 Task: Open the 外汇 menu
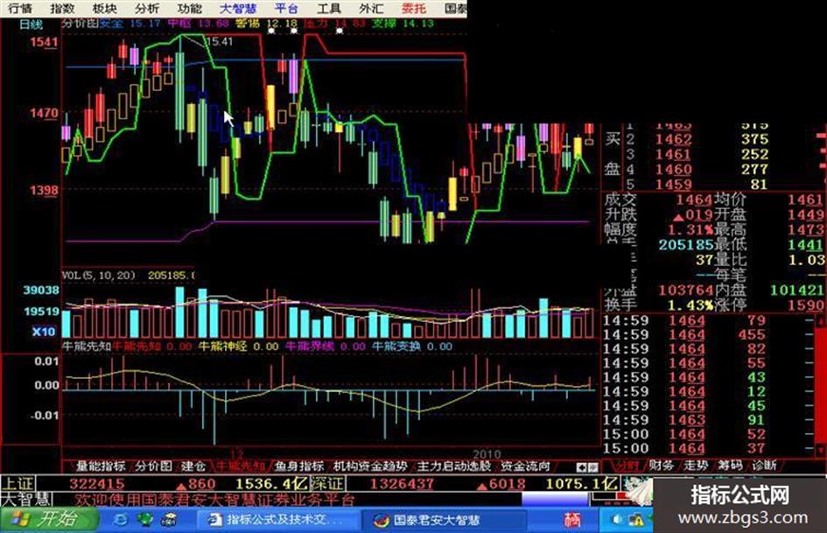[x=371, y=9]
